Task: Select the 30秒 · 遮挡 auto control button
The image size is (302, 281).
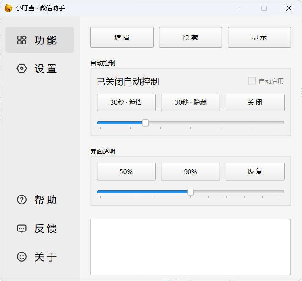Action: pyautogui.click(x=126, y=102)
